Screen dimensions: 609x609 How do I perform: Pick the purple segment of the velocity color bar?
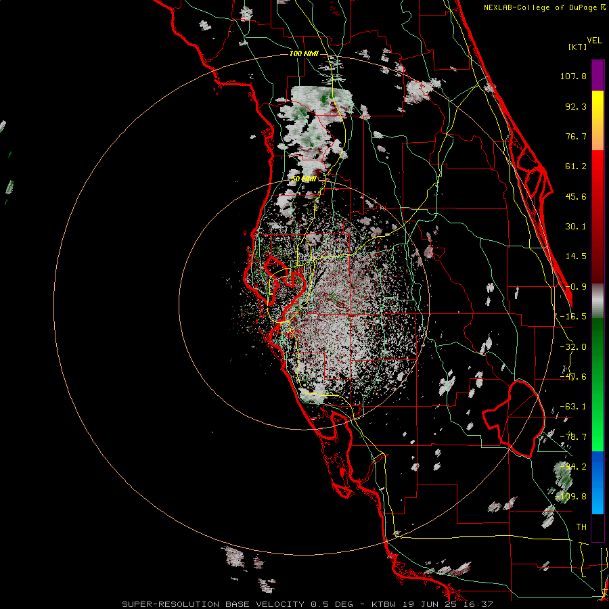point(597,75)
